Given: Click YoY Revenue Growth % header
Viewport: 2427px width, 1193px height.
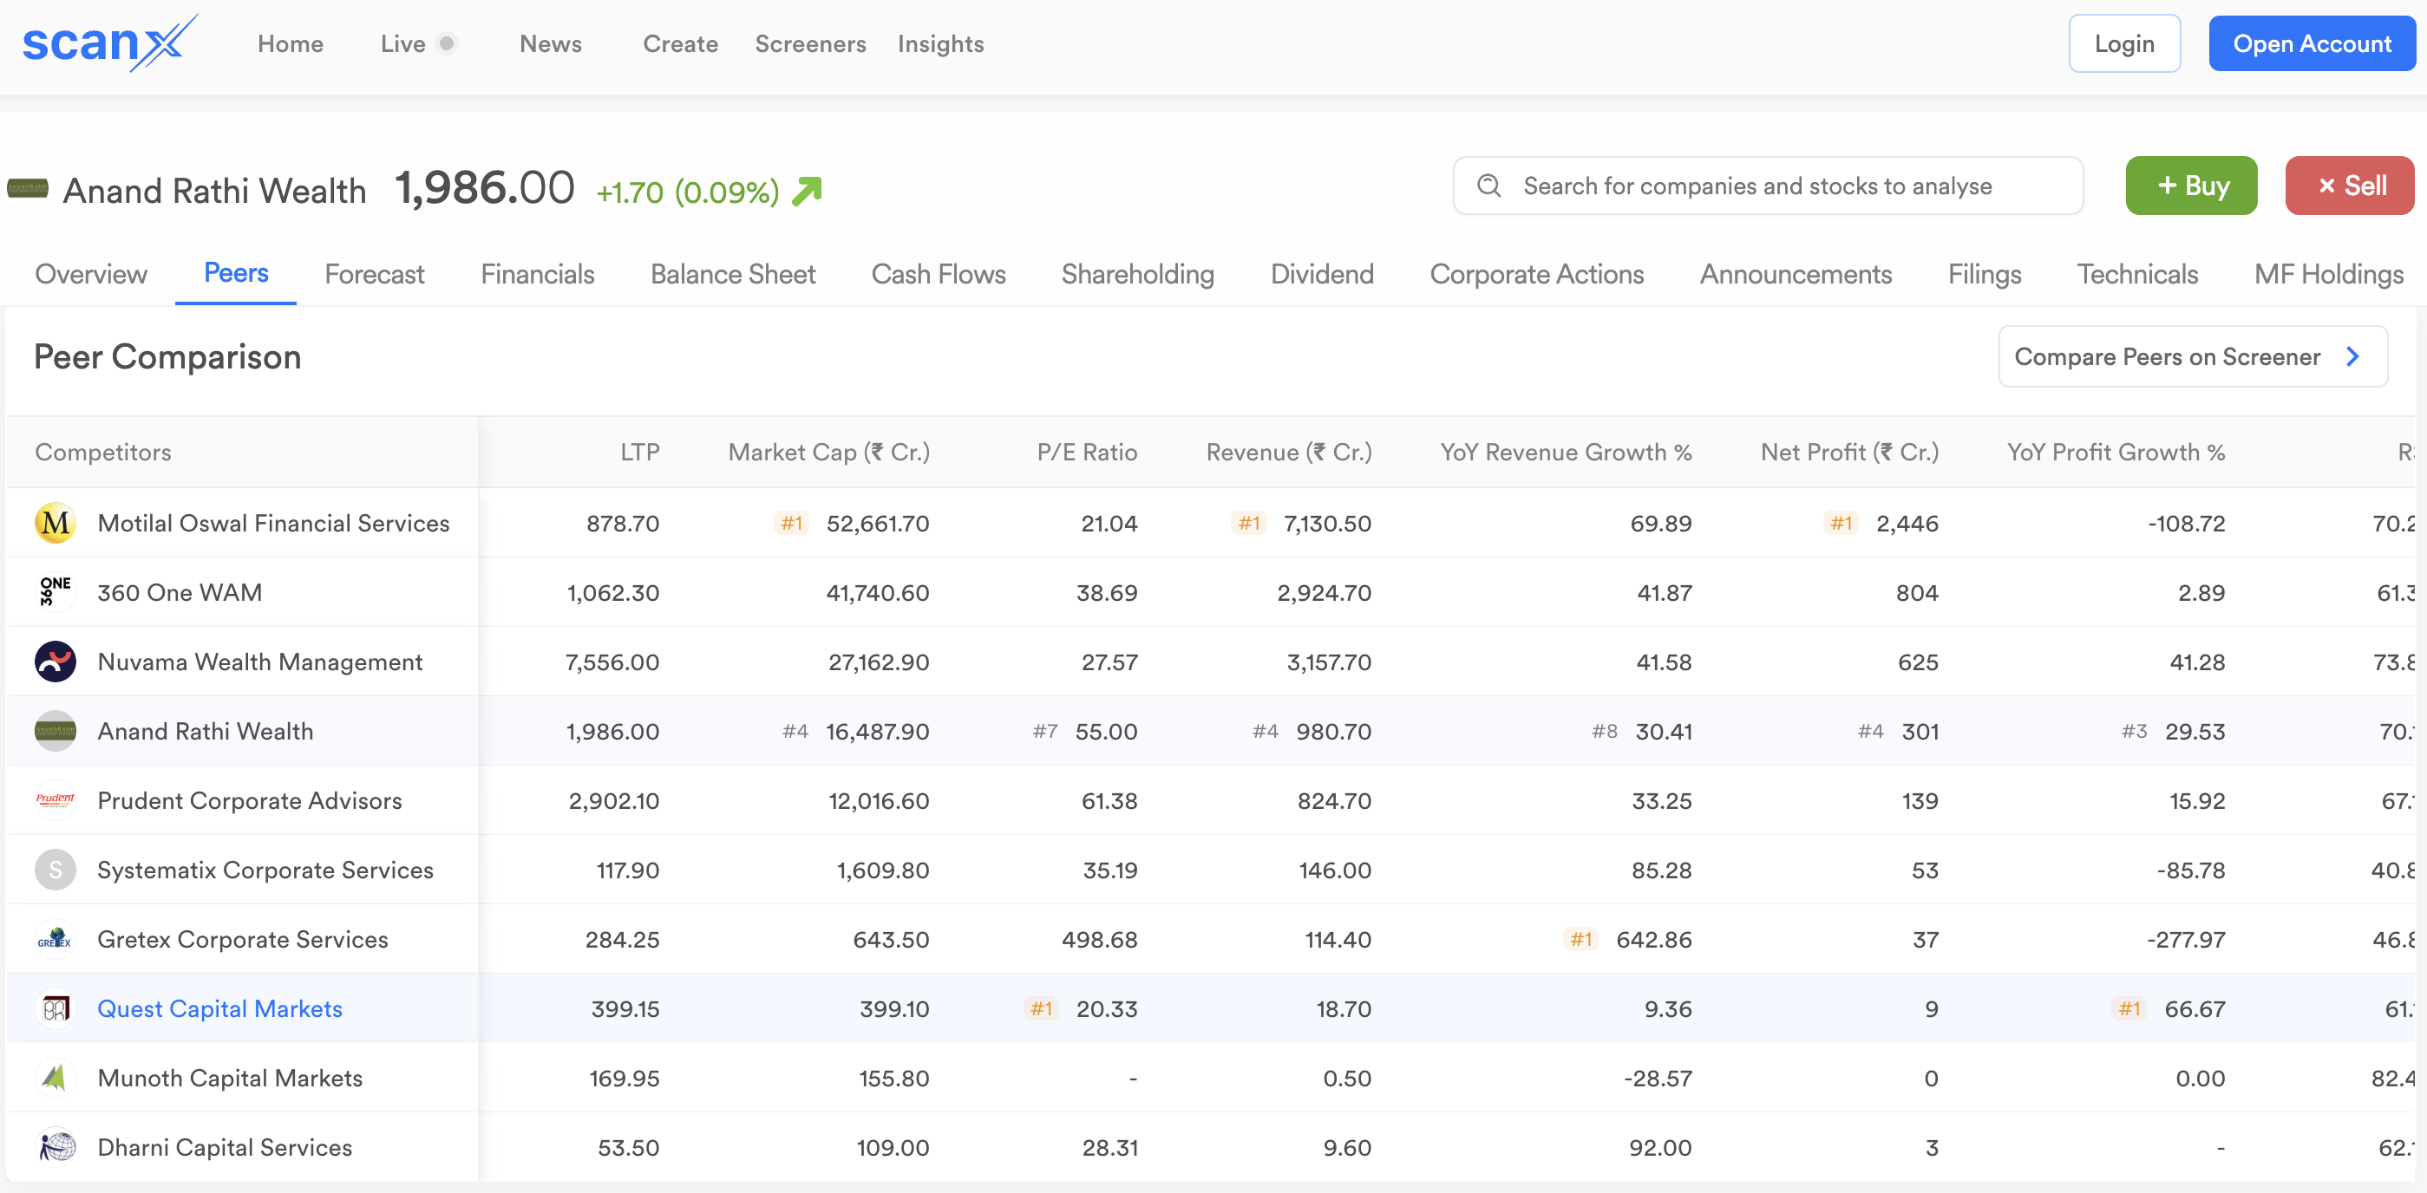Looking at the screenshot, I should point(1565,452).
